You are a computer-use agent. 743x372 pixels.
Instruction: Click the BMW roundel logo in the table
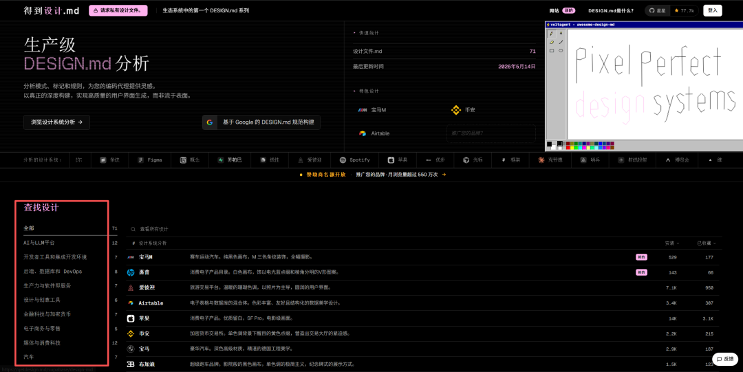(131, 349)
